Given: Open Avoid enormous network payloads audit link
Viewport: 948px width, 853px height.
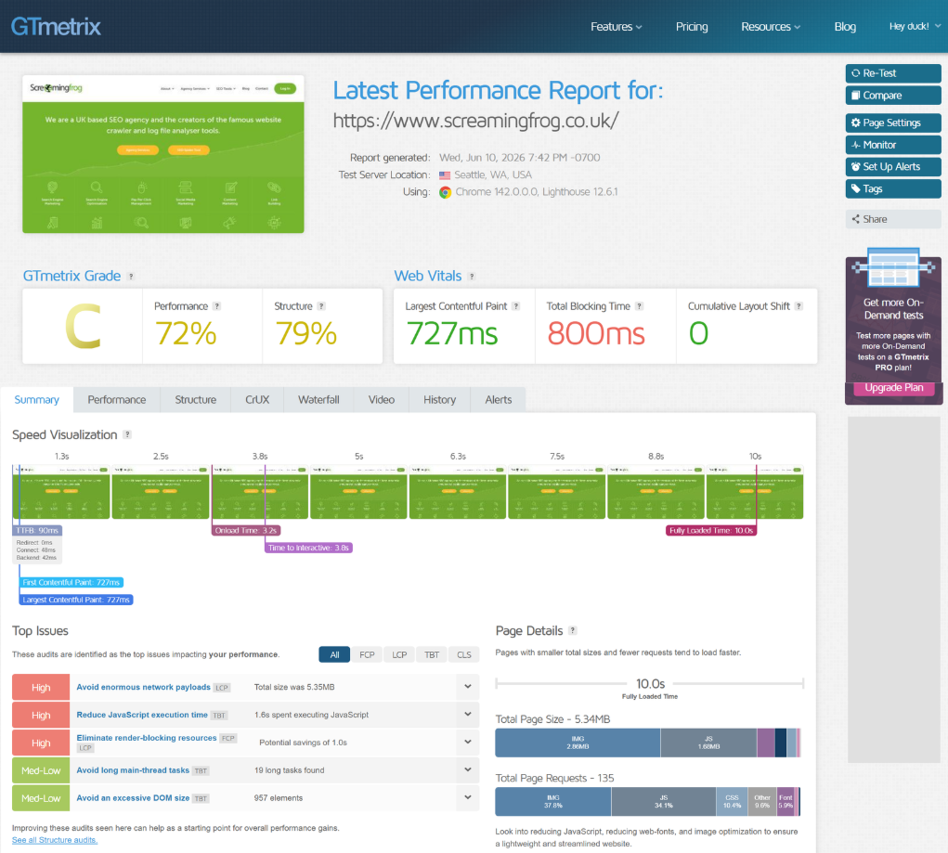Looking at the screenshot, I should [143, 688].
